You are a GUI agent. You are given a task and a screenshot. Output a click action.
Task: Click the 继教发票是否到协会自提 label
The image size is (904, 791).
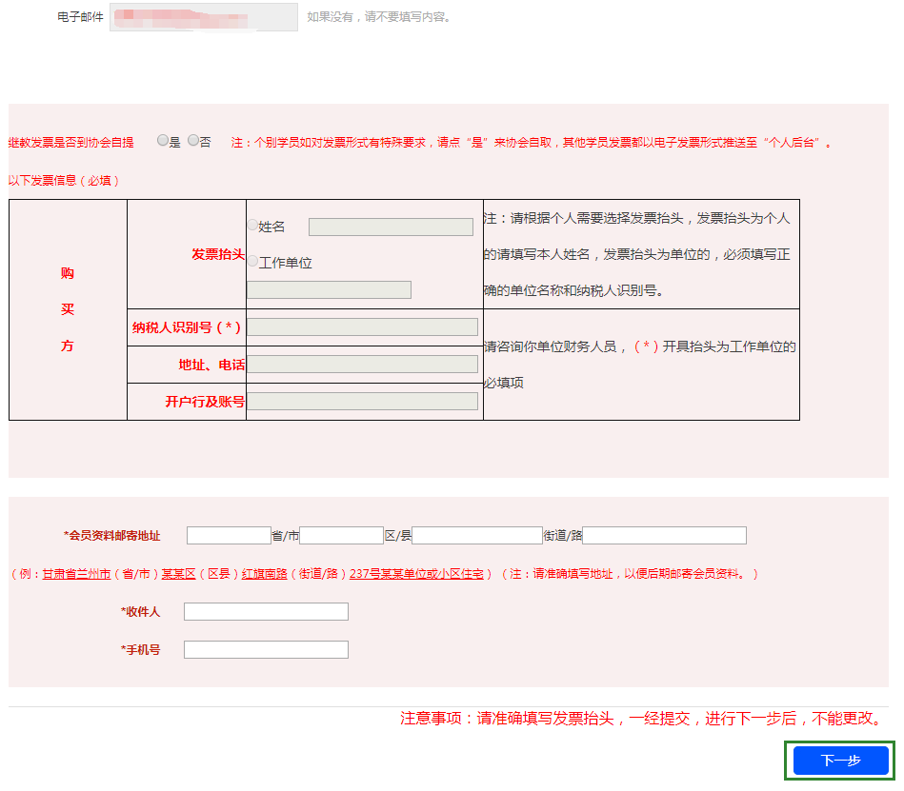70,143
